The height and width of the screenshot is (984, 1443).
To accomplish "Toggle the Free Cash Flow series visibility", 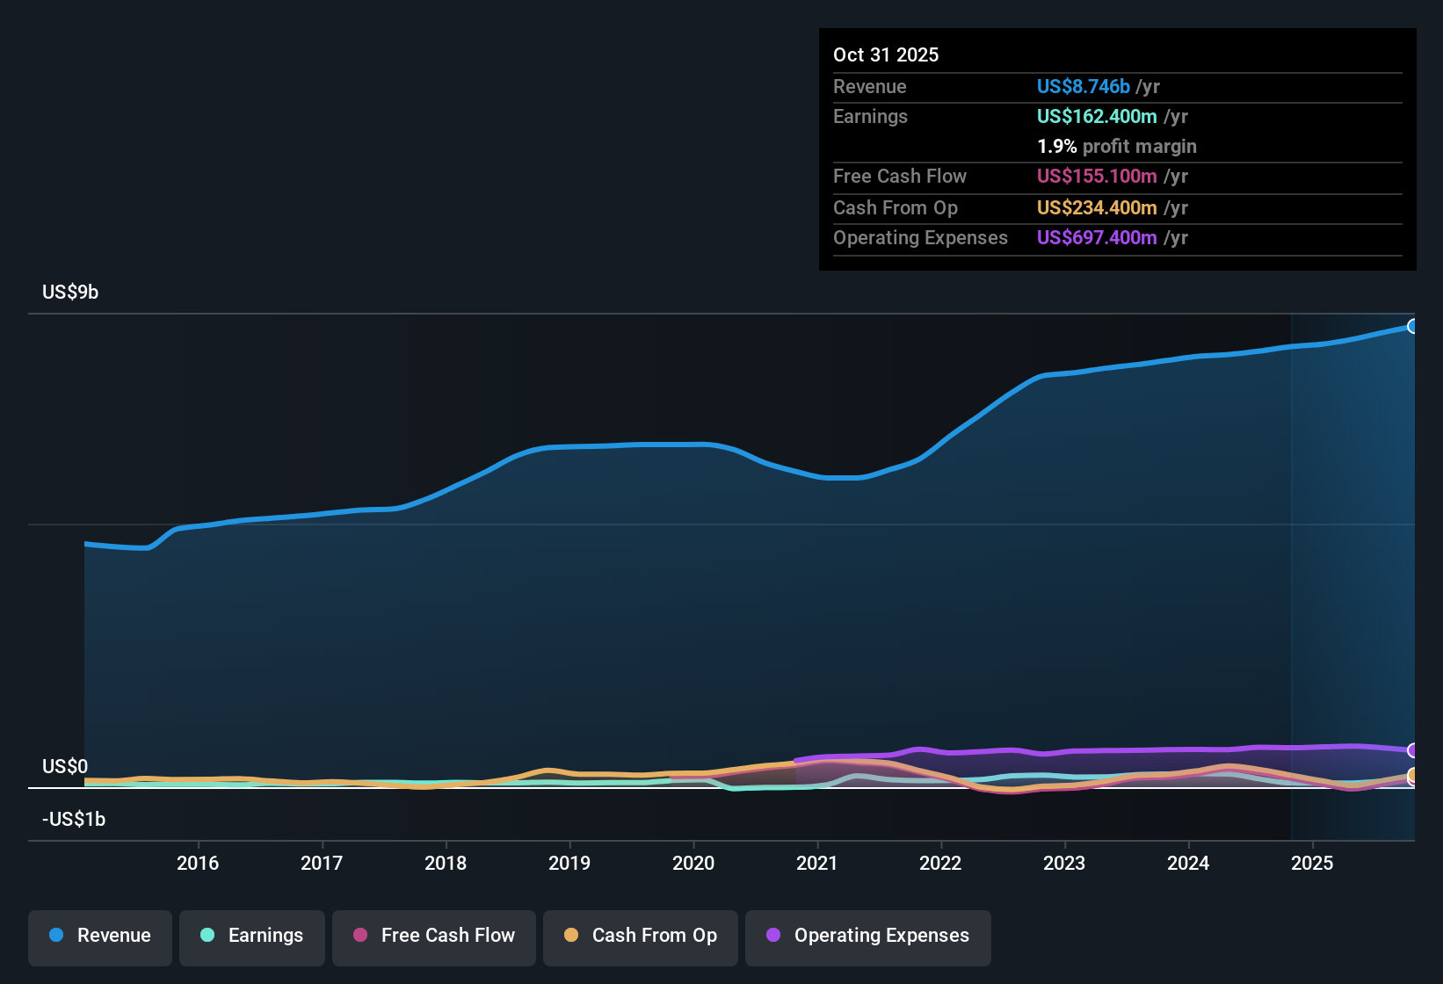I will point(433,937).
